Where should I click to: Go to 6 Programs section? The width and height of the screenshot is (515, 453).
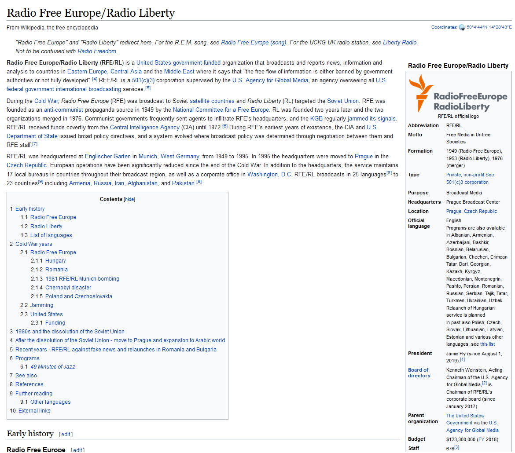27,359
